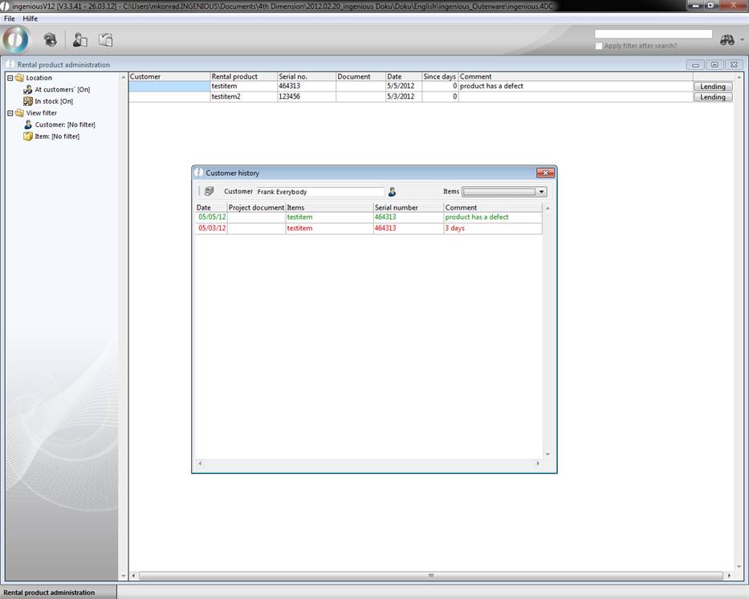This screenshot has height=599, width=749.
Task: Click Lending button for testitem2 row
Action: coord(712,97)
